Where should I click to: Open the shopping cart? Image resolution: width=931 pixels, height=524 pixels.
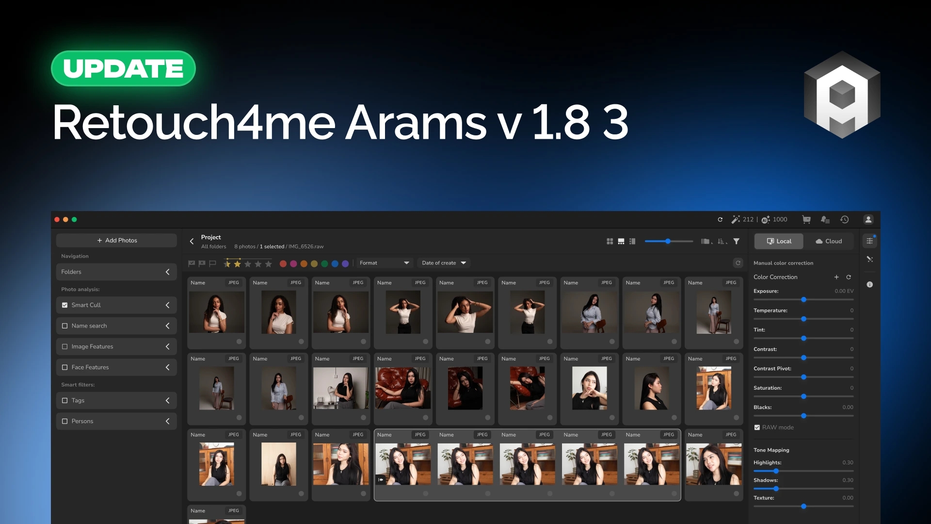[x=806, y=220]
